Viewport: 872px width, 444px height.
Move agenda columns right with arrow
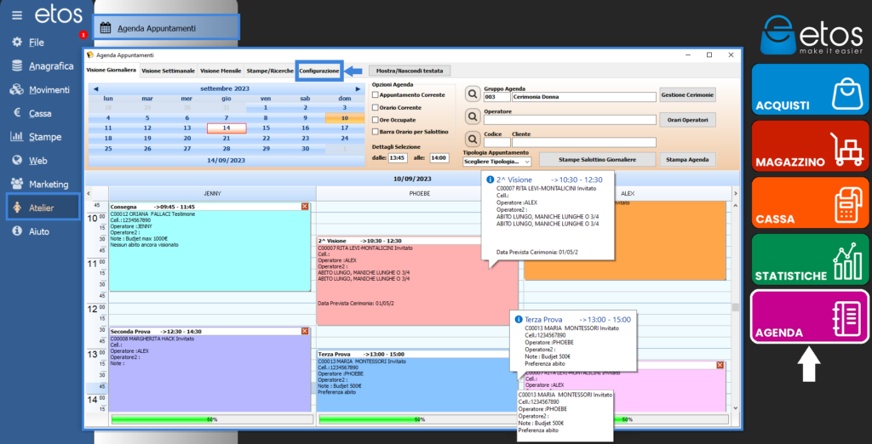[735, 193]
